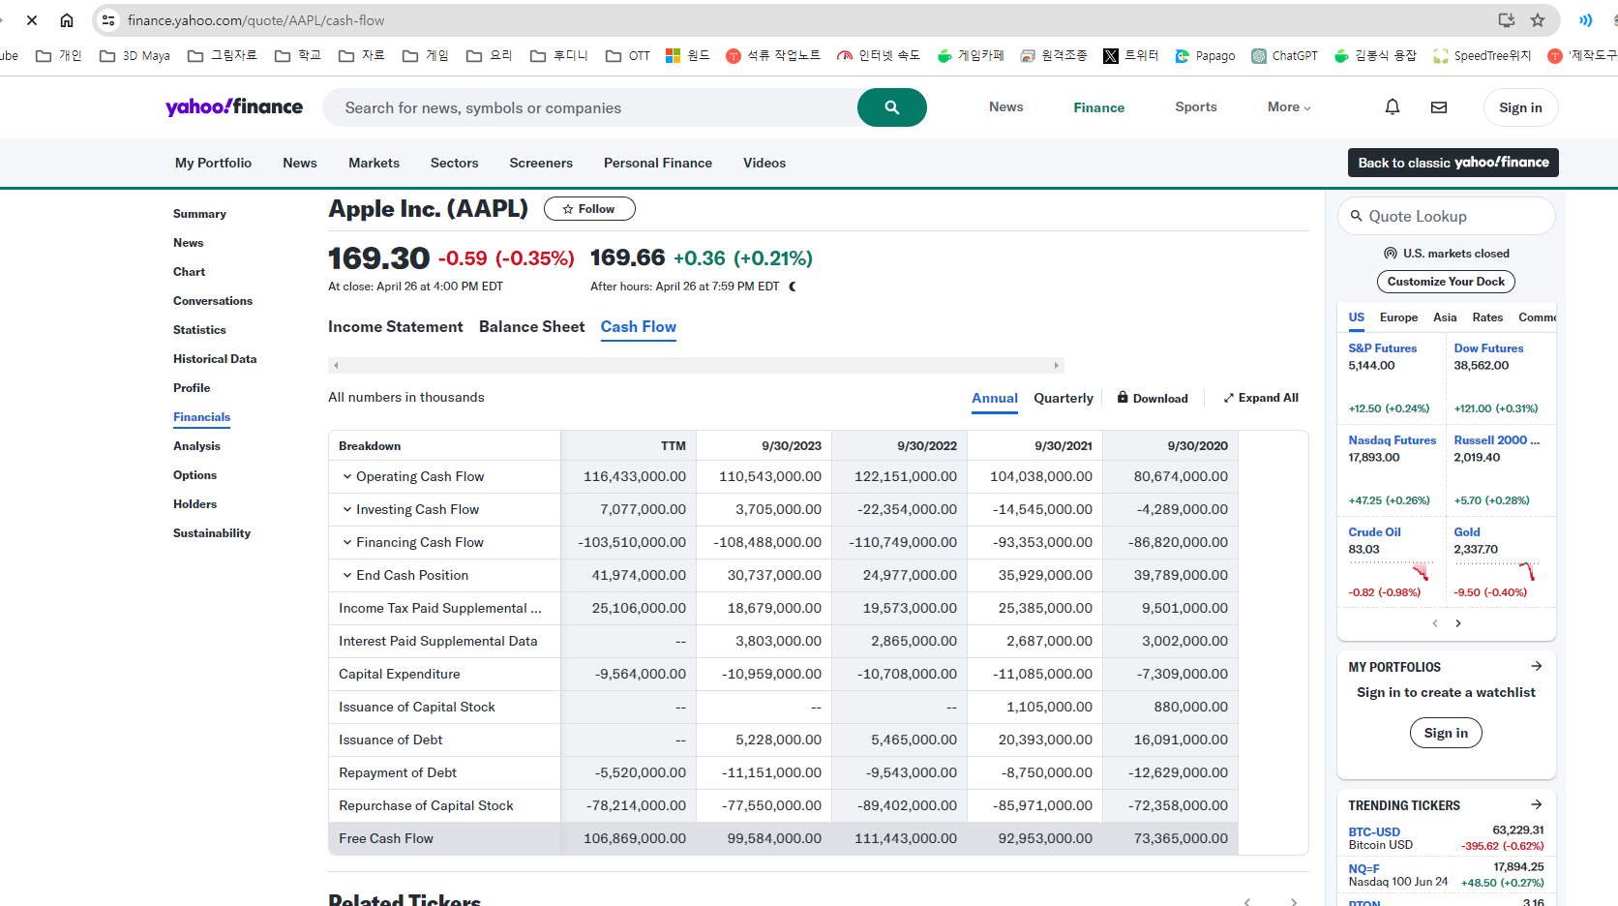Click the browser home icon
The image size is (1618, 906).
[67, 20]
